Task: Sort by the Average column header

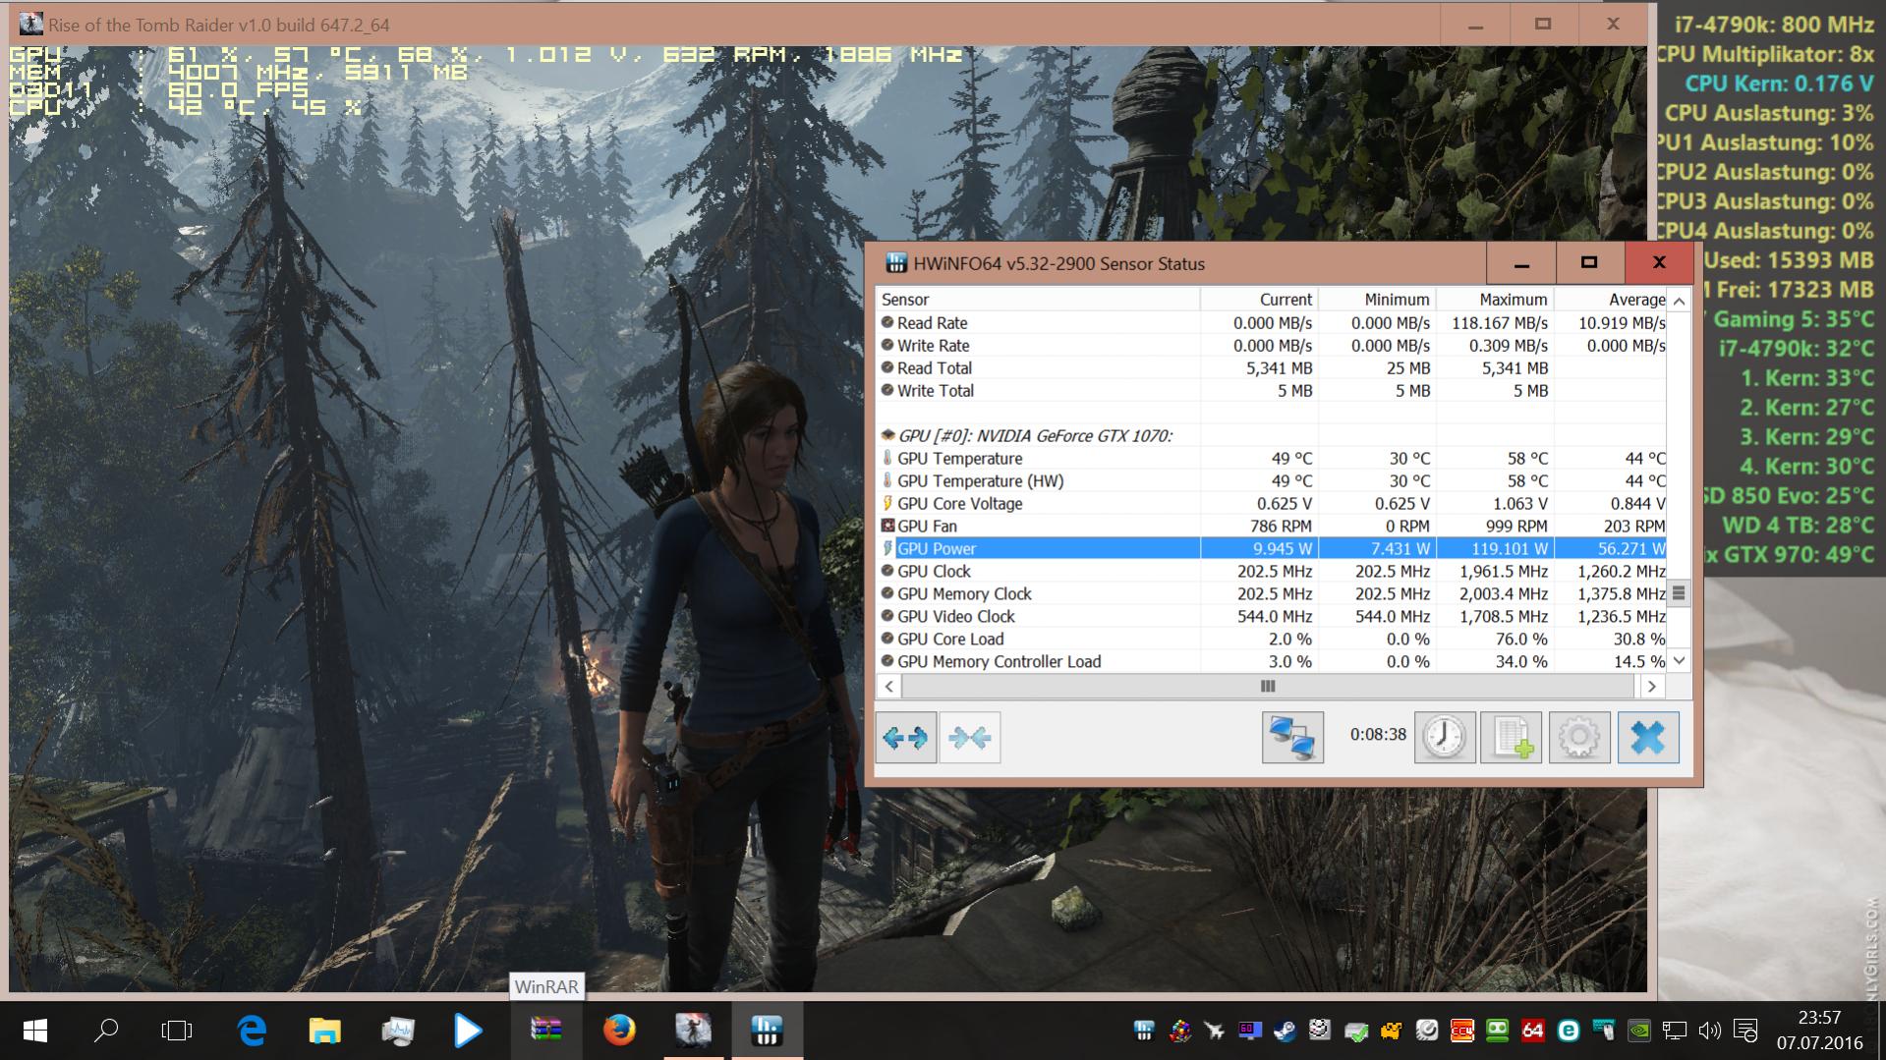Action: (x=1611, y=300)
